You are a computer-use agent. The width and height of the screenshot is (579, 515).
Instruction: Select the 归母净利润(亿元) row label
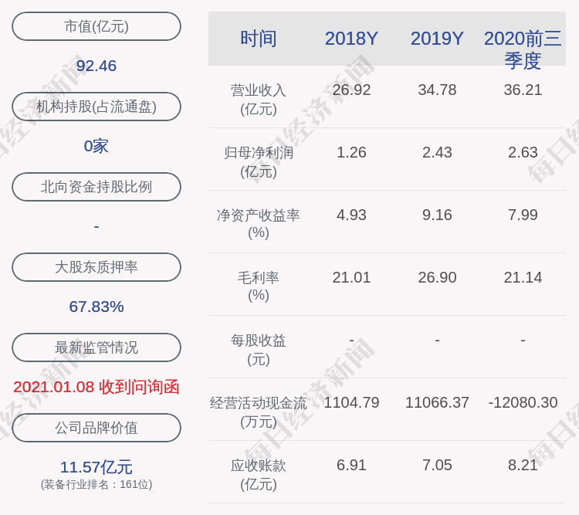click(x=259, y=162)
